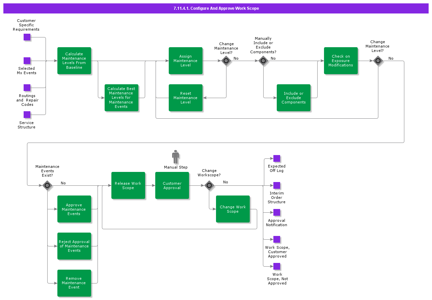Viewport: 432px width, 300px height.
Task: Expand the Change Workscope decision diamond
Action: 209,185
